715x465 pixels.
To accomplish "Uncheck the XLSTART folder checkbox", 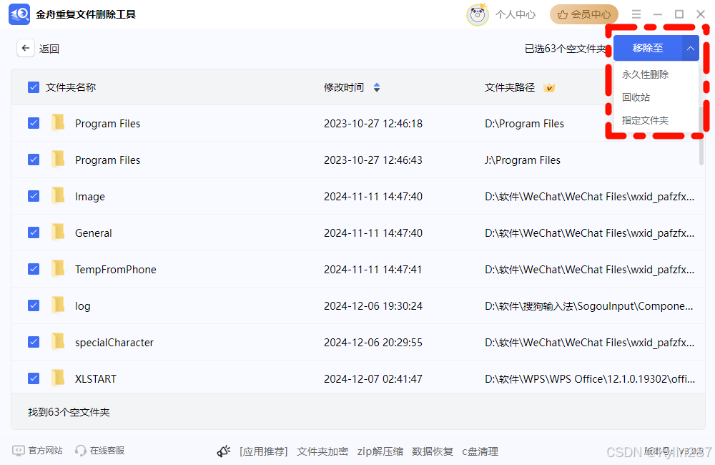I will [34, 378].
